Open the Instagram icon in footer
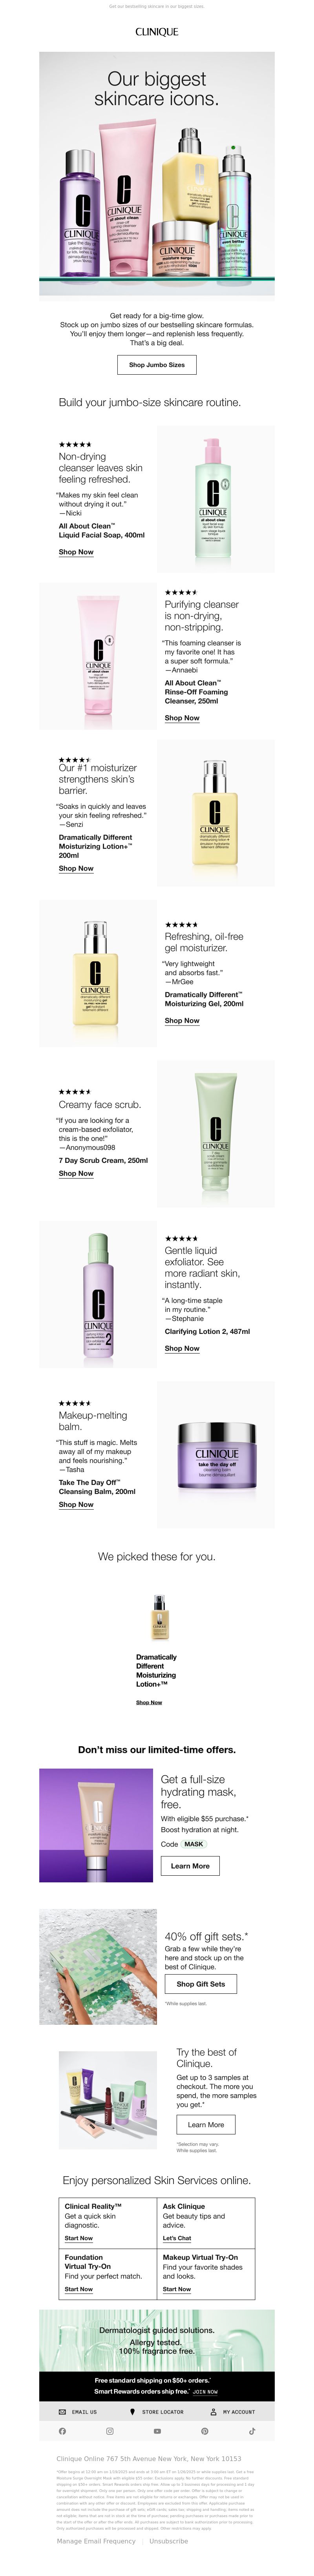Viewport: 314px width, 2576px height. 110,2431
